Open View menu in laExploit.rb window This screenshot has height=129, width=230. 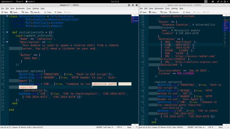point(13,9)
